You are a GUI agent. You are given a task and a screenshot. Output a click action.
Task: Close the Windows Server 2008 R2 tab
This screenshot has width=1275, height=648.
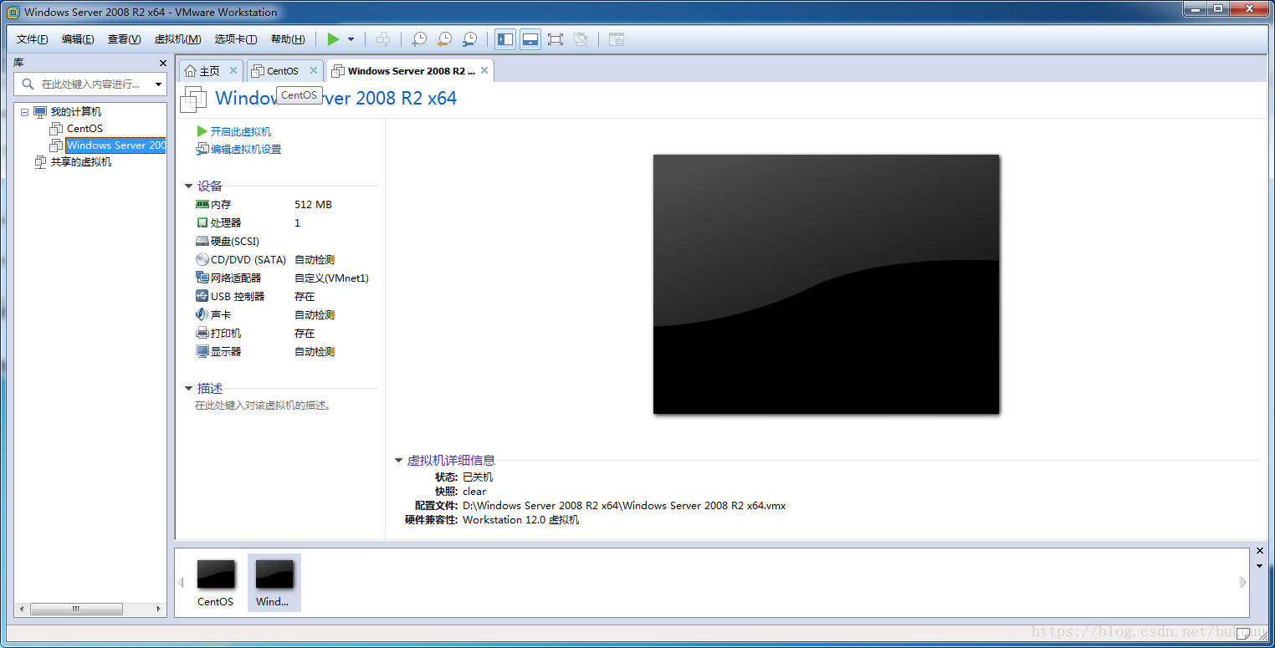click(x=484, y=70)
